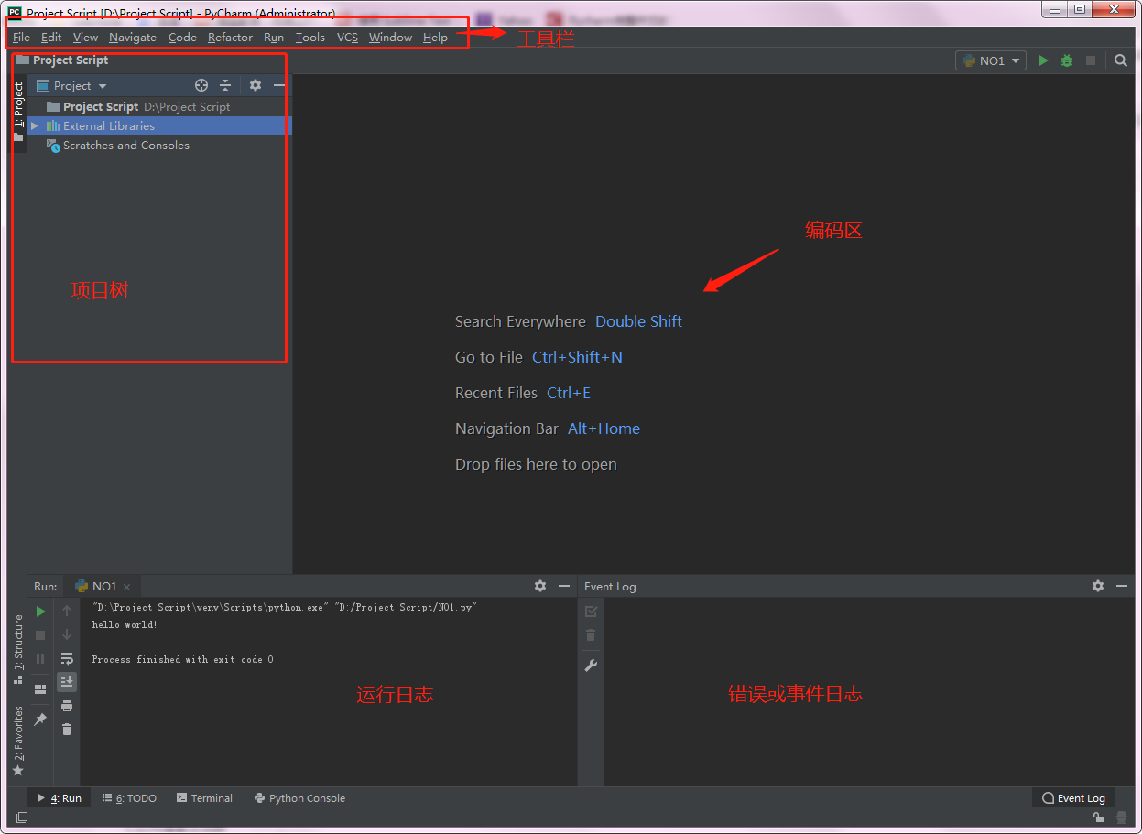Open the Python Console tab
This screenshot has height=834, width=1142.
click(x=299, y=798)
